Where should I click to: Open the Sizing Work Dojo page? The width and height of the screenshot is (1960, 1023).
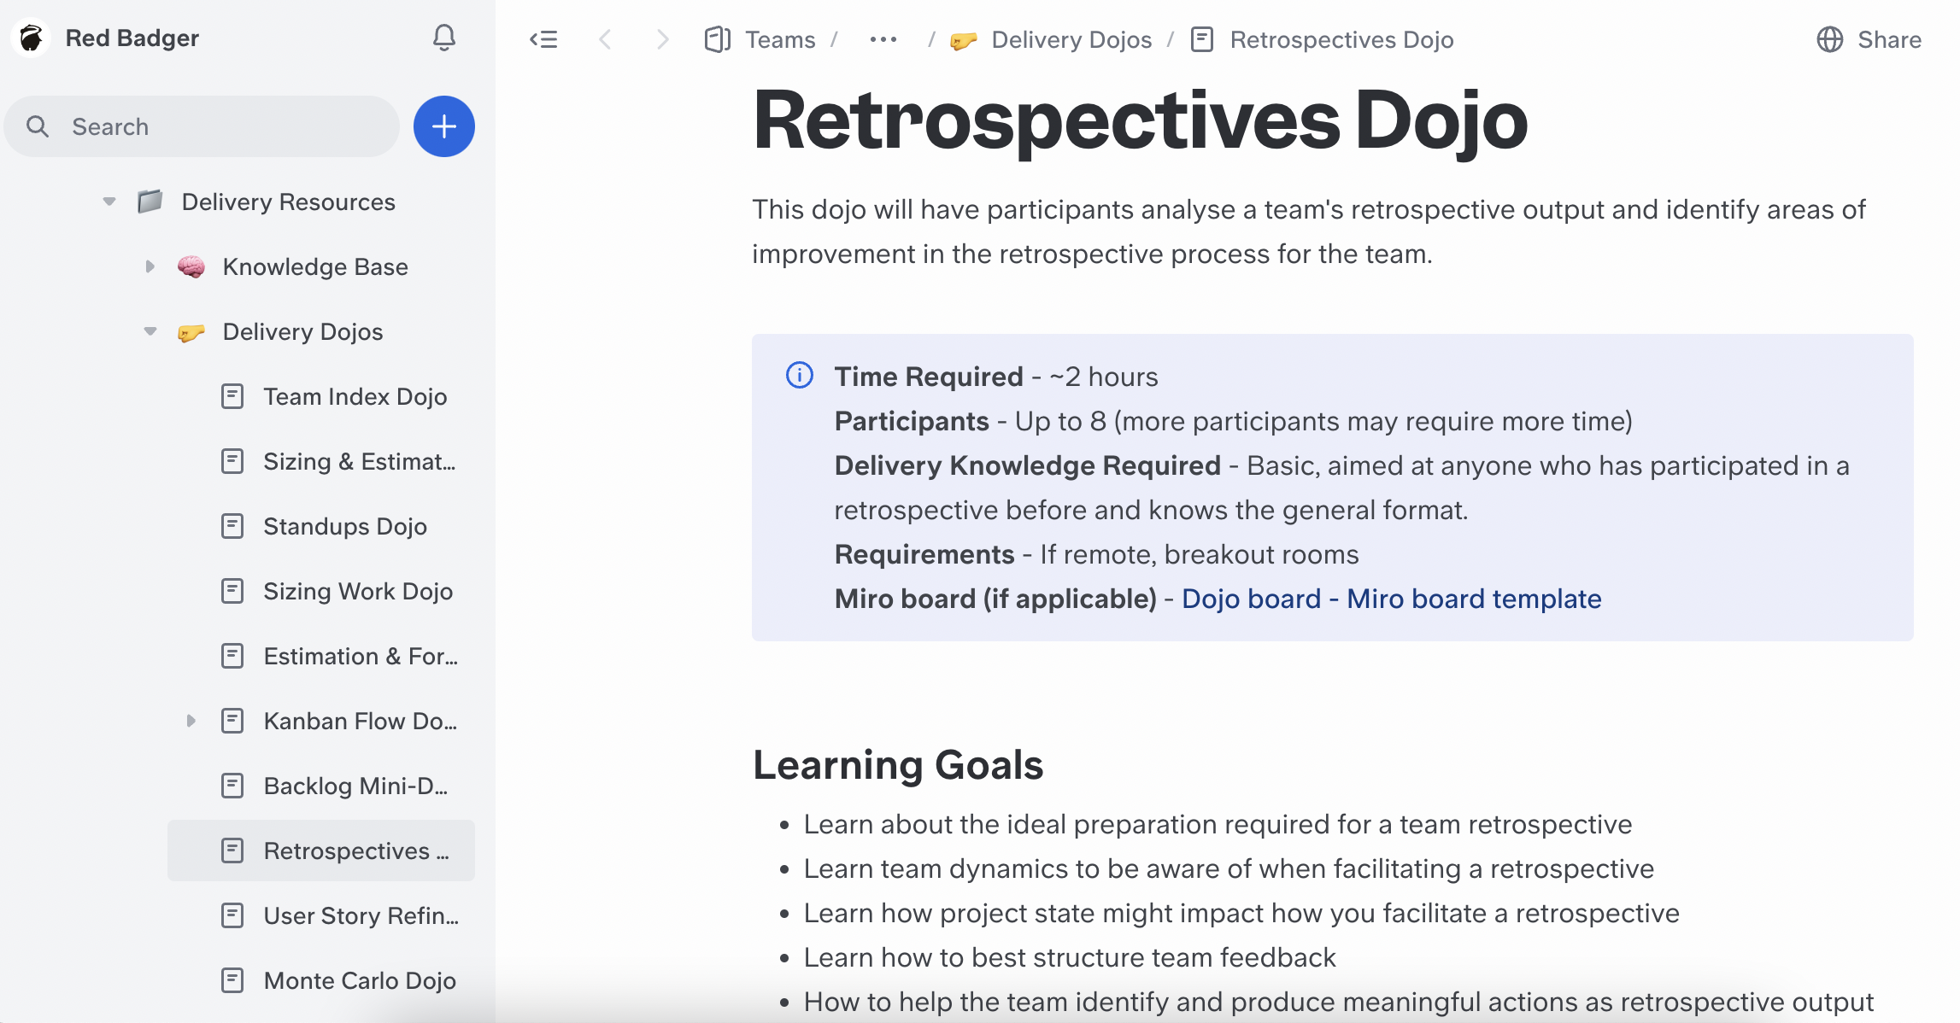(358, 591)
